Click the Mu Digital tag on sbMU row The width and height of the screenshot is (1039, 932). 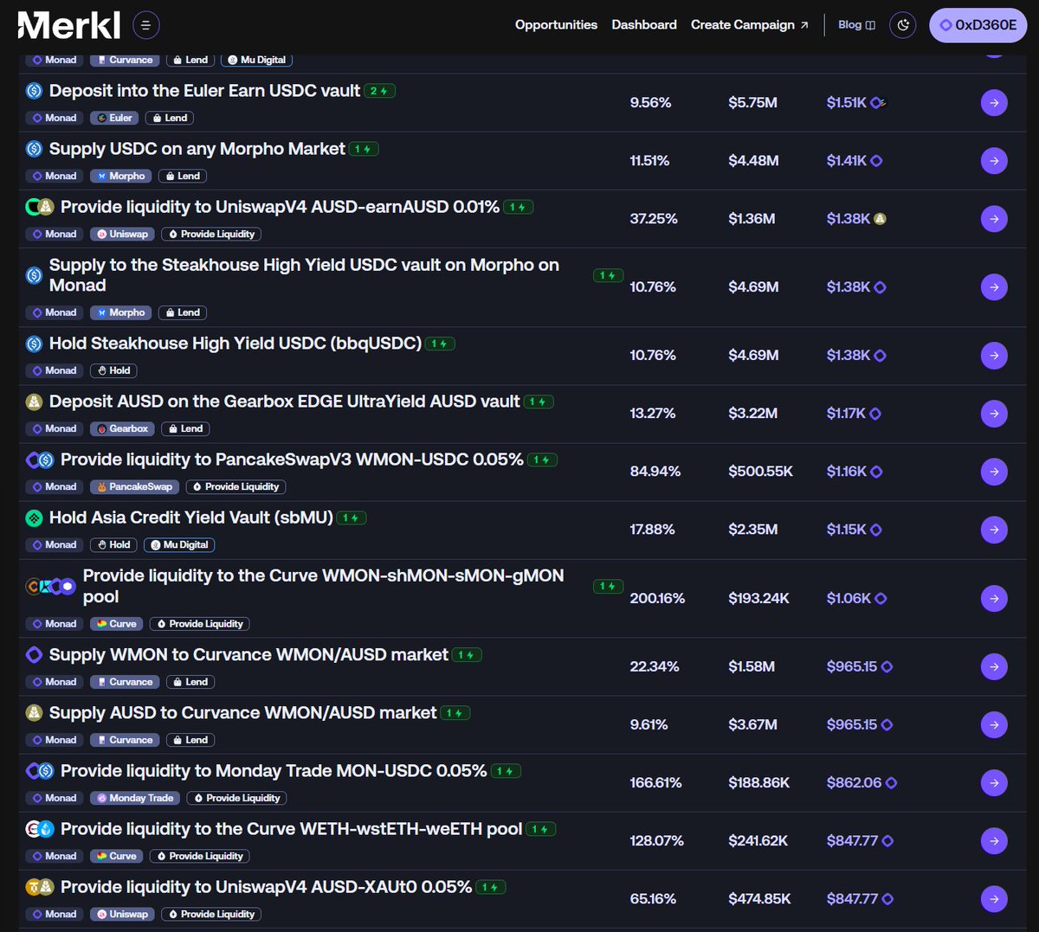179,545
